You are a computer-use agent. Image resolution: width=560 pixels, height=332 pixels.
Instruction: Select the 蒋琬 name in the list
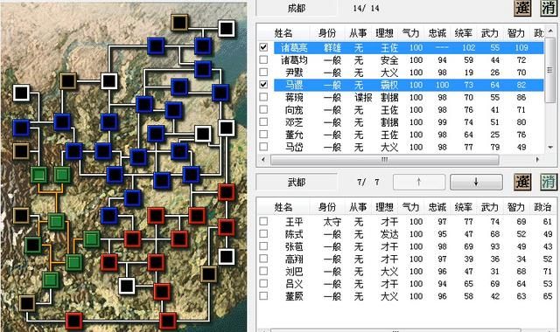coord(294,97)
